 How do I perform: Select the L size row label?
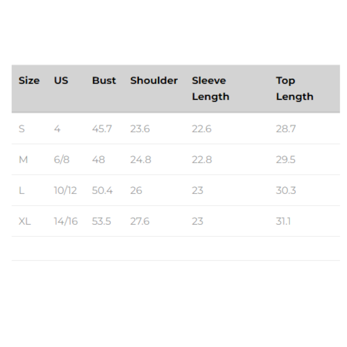[22, 191]
